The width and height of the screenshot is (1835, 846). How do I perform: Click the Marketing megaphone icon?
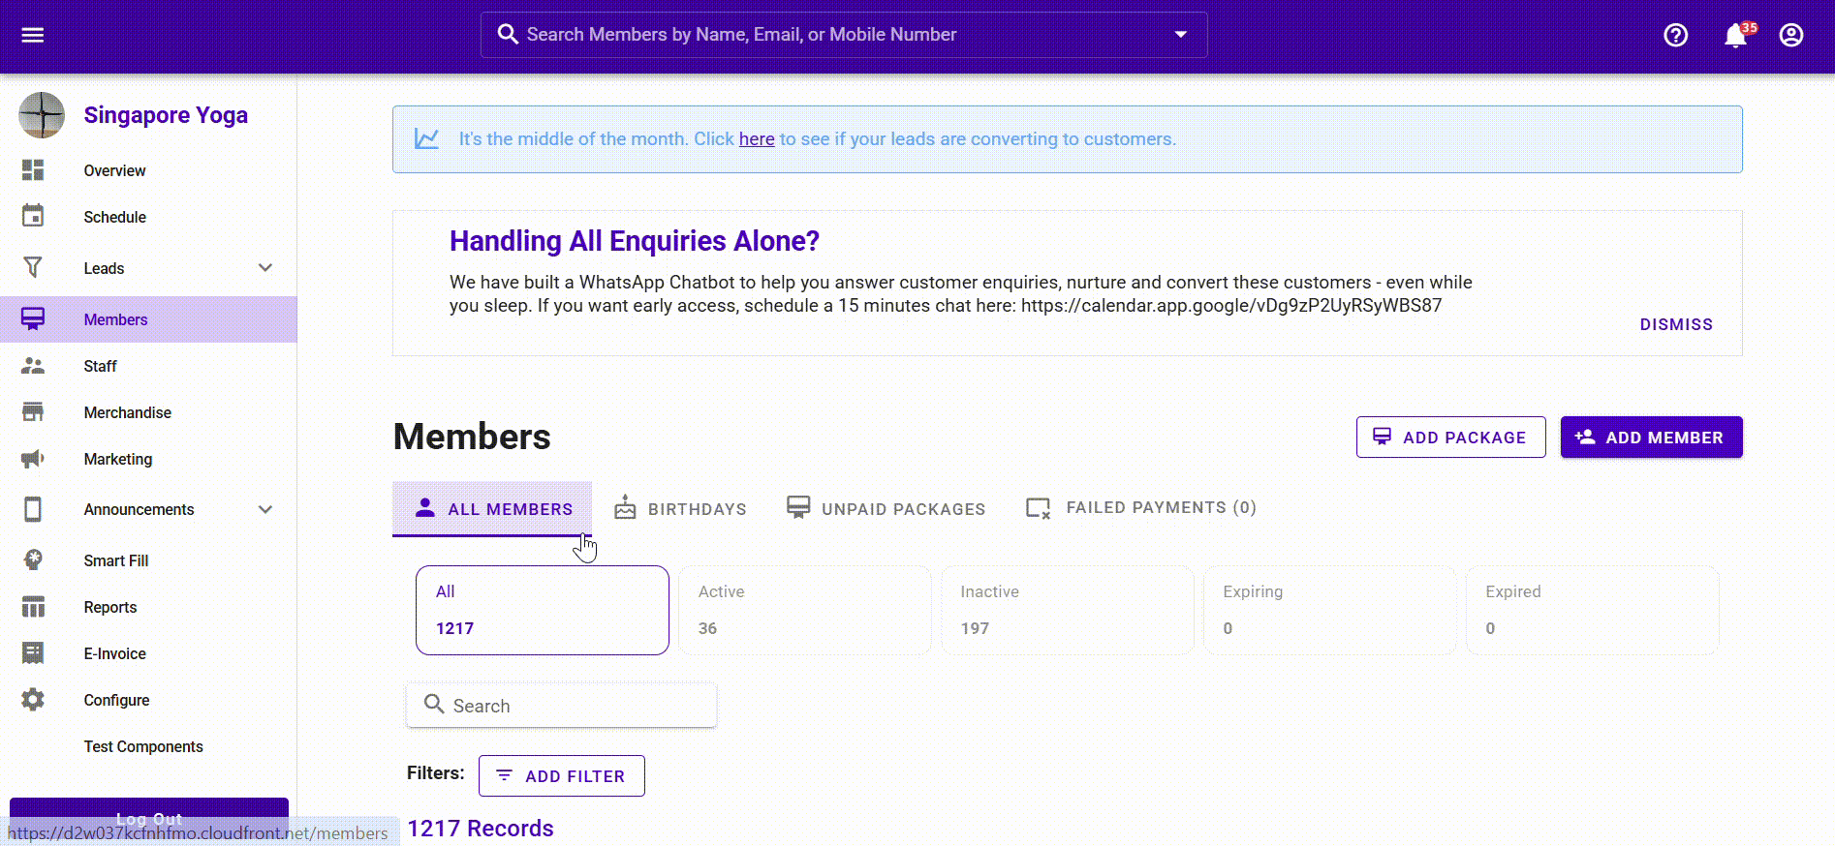[33, 459]
